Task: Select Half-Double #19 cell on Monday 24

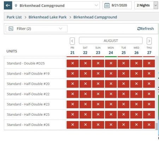Action: [x=111, y=73]
